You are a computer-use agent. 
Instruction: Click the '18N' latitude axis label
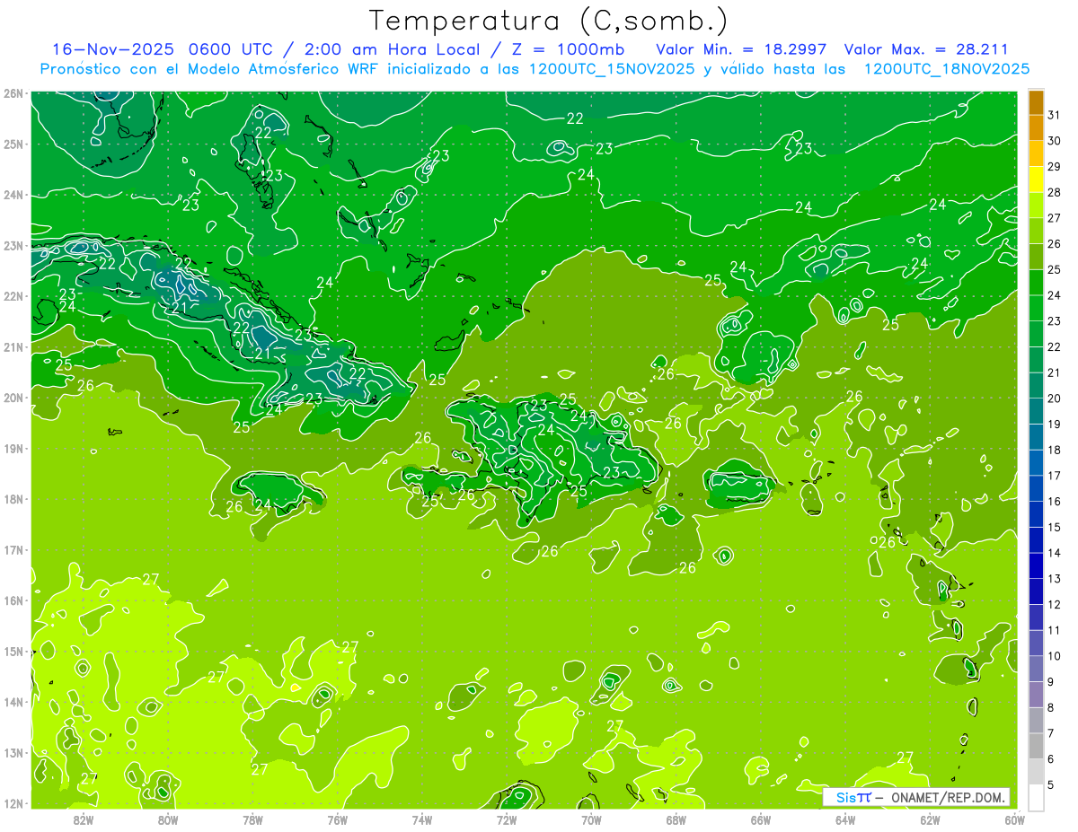click(13, 499)
